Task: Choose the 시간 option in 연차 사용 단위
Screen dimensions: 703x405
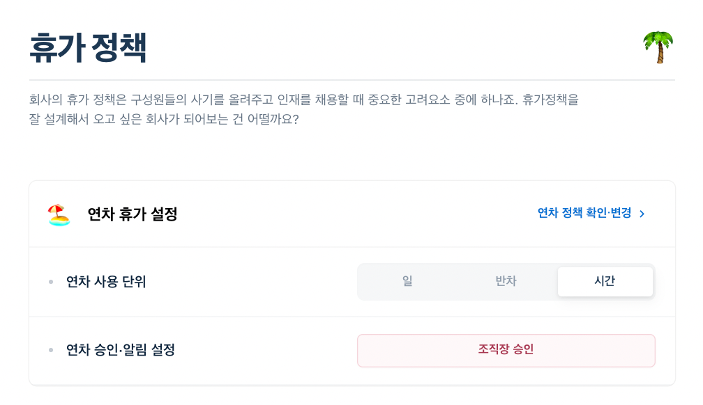Action: [605, 282]
